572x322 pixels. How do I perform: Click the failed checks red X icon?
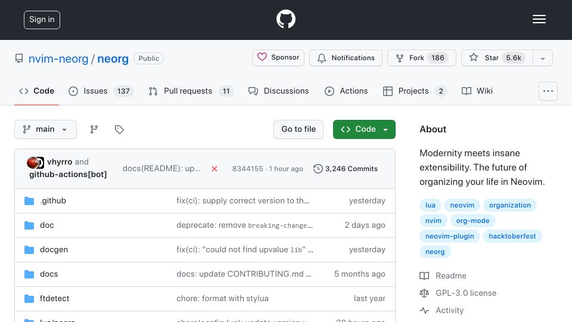(x=214, y=169)
